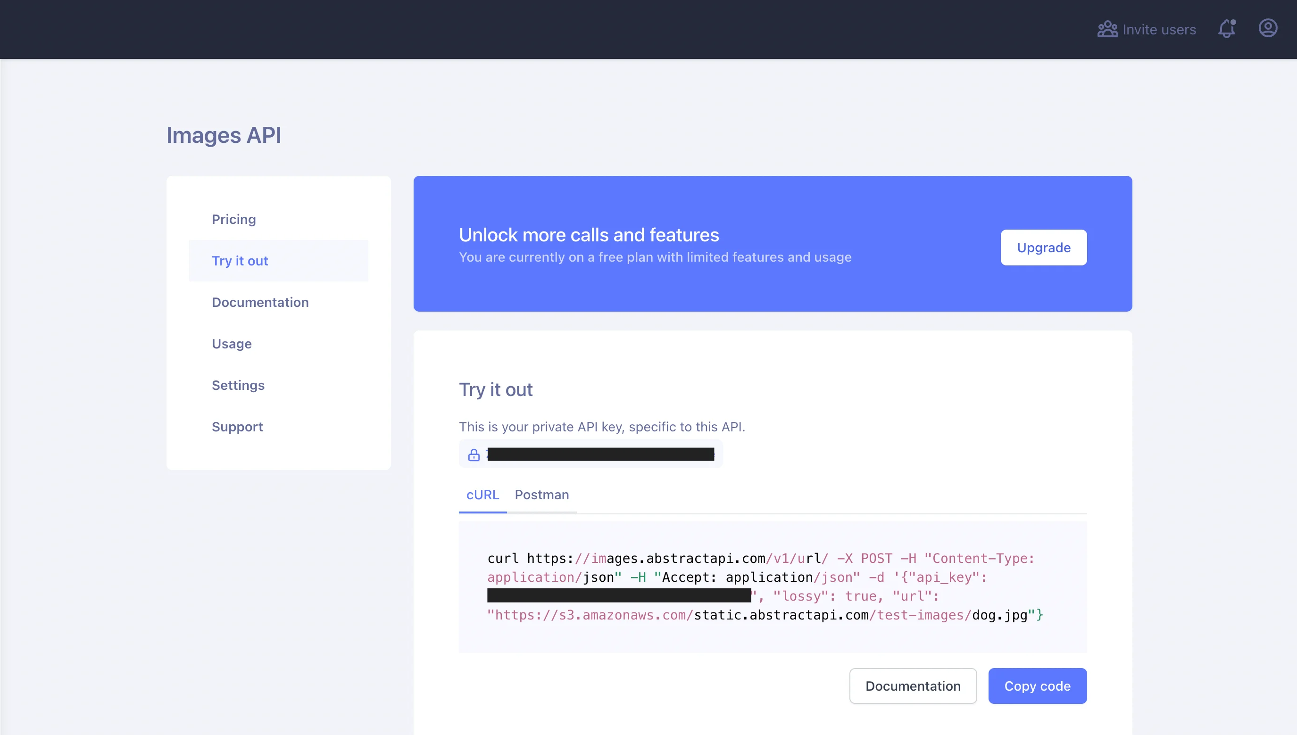The width and height of the screenshot is (1297, 735).
Task: Open the Settings page
Action: coord(238,385)
